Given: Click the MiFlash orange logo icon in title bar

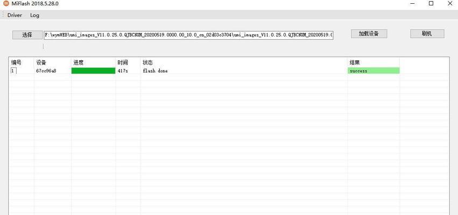Looking at the screenshot, I should point(6,4).
